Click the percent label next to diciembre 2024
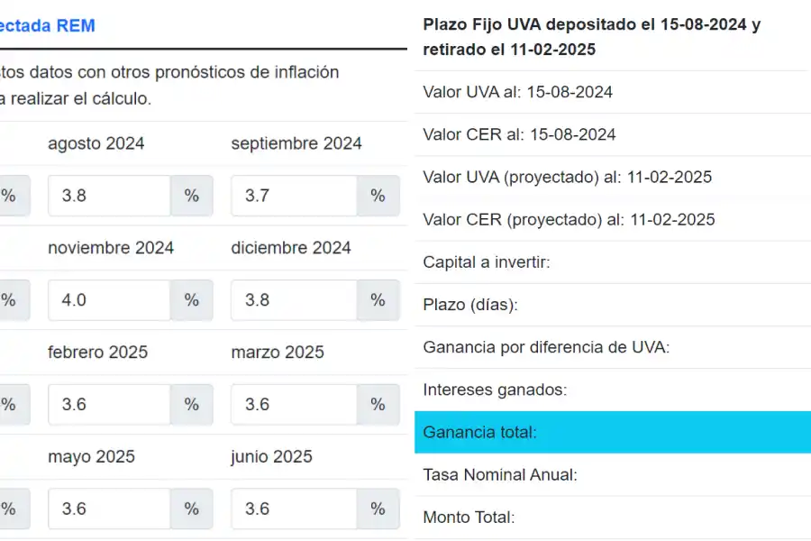This screenshot has height=541, width=811. [x=377, y=300]
